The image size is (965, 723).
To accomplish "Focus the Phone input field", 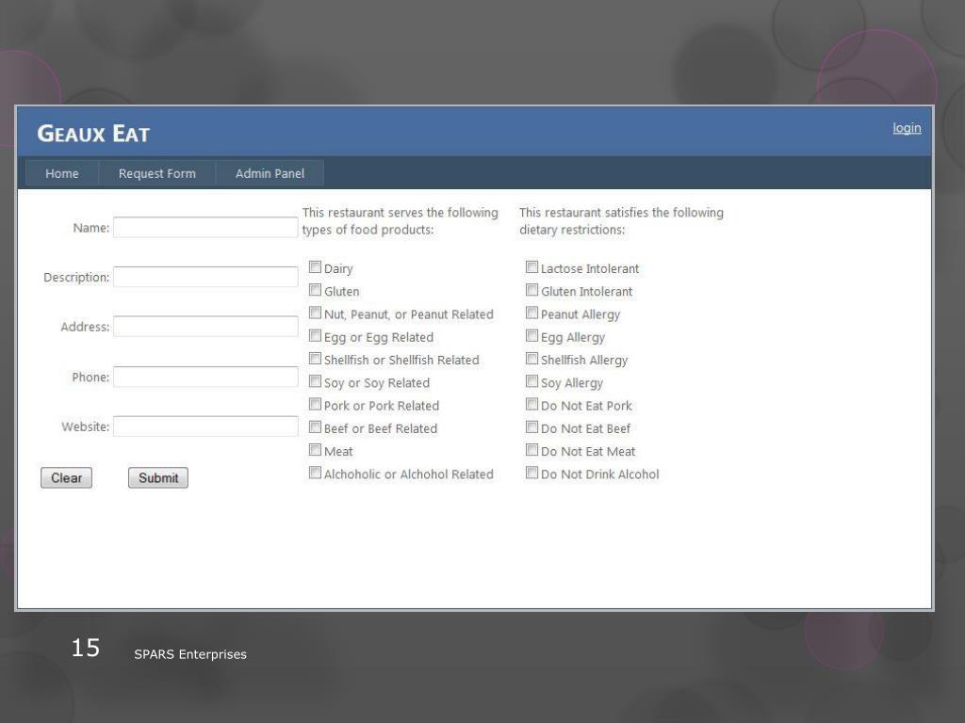I will coord(205,377).
